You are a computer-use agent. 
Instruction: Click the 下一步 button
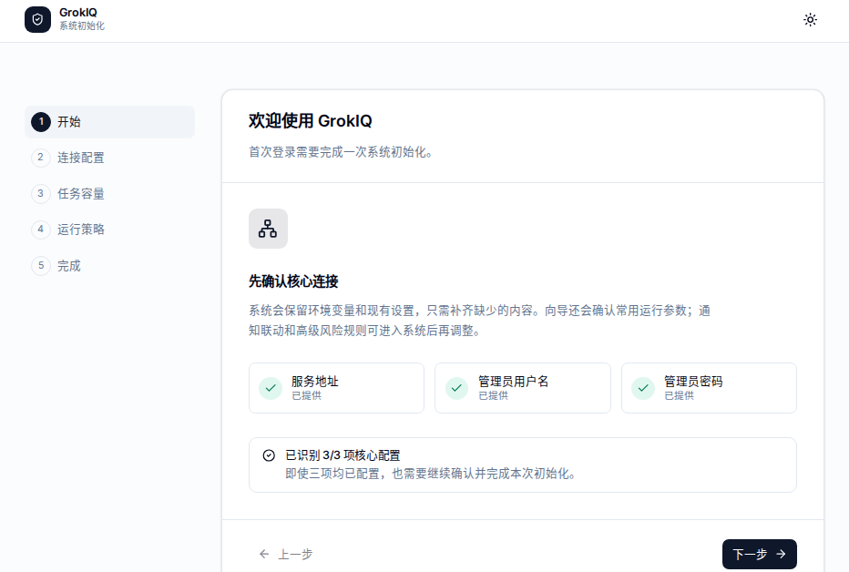[x=759, y=554]
